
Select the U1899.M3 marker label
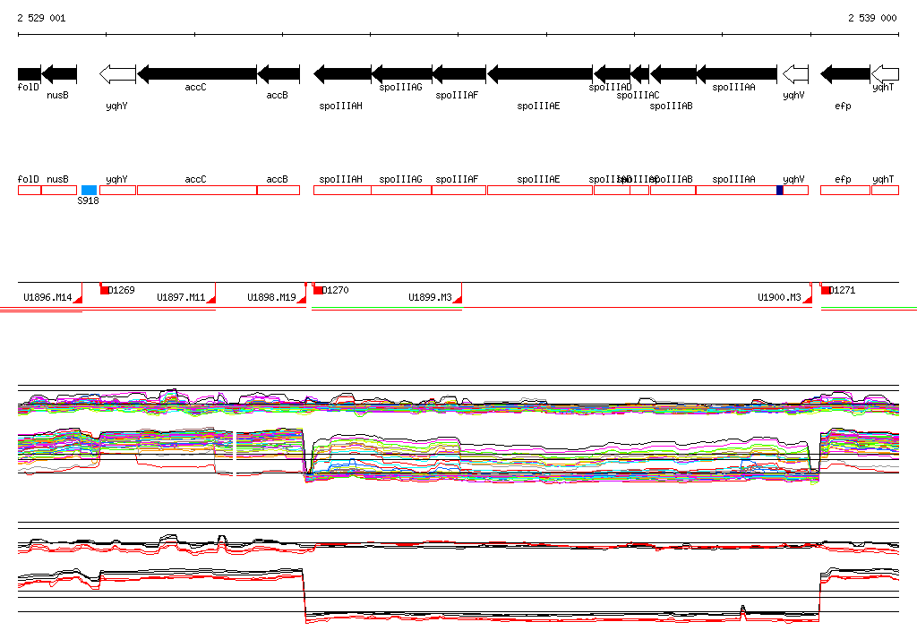pyautogui.click(x=431, y=298)
